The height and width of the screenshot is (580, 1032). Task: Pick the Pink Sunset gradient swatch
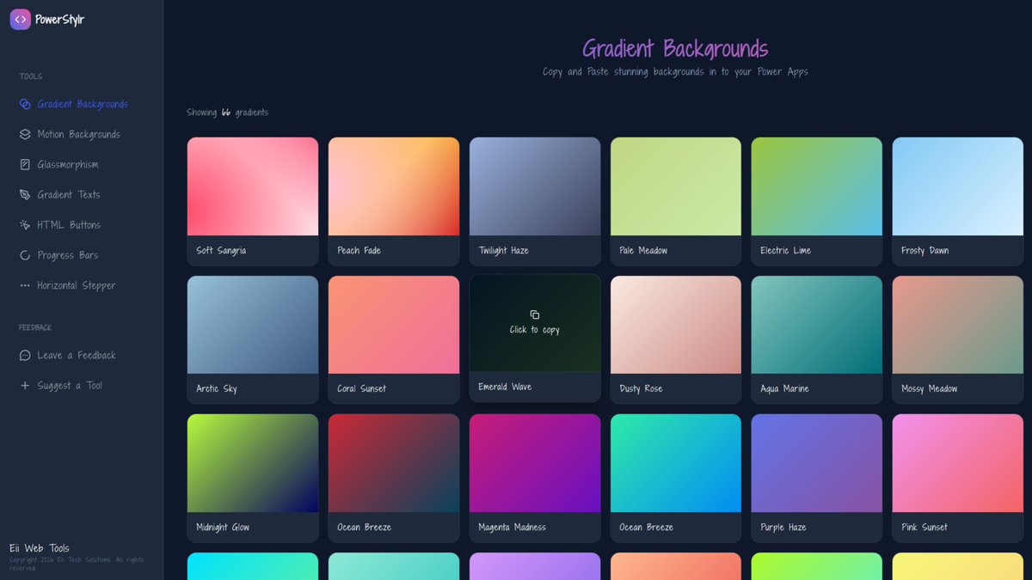click(958, 463)
